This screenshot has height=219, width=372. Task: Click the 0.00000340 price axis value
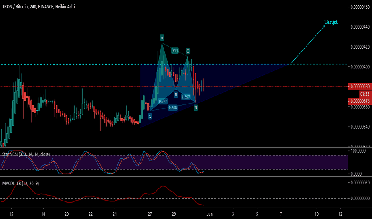point(360,127)
